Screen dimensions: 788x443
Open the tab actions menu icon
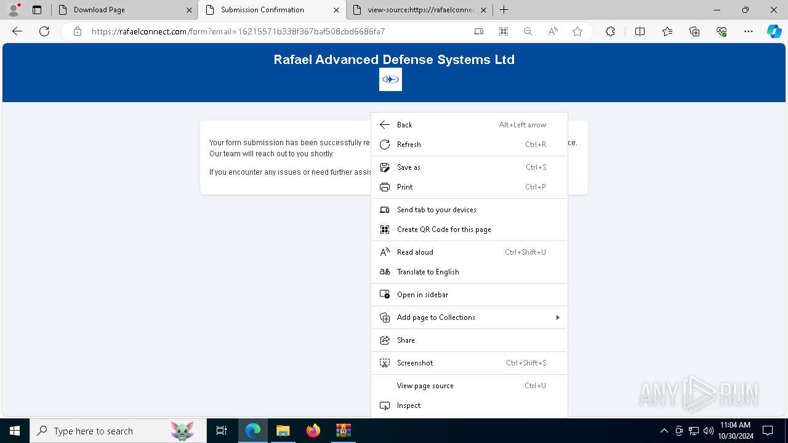click(x=37, y=10)
